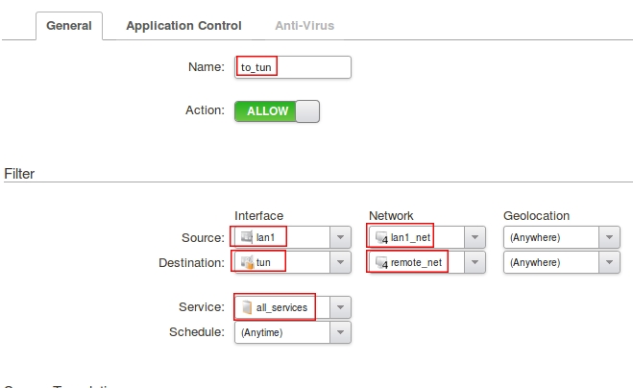Open the Destination Network dropdown arrow

(x=475, y=262)
